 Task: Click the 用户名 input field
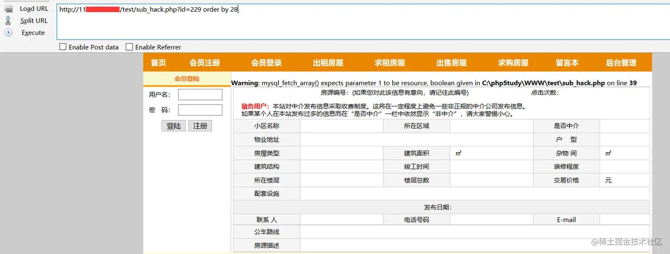click(200, 94)
